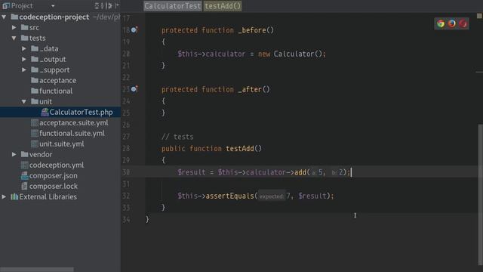Screen dimensions: 483x272
Task: Expand the _output folder arrow
Action: point(24,59)
